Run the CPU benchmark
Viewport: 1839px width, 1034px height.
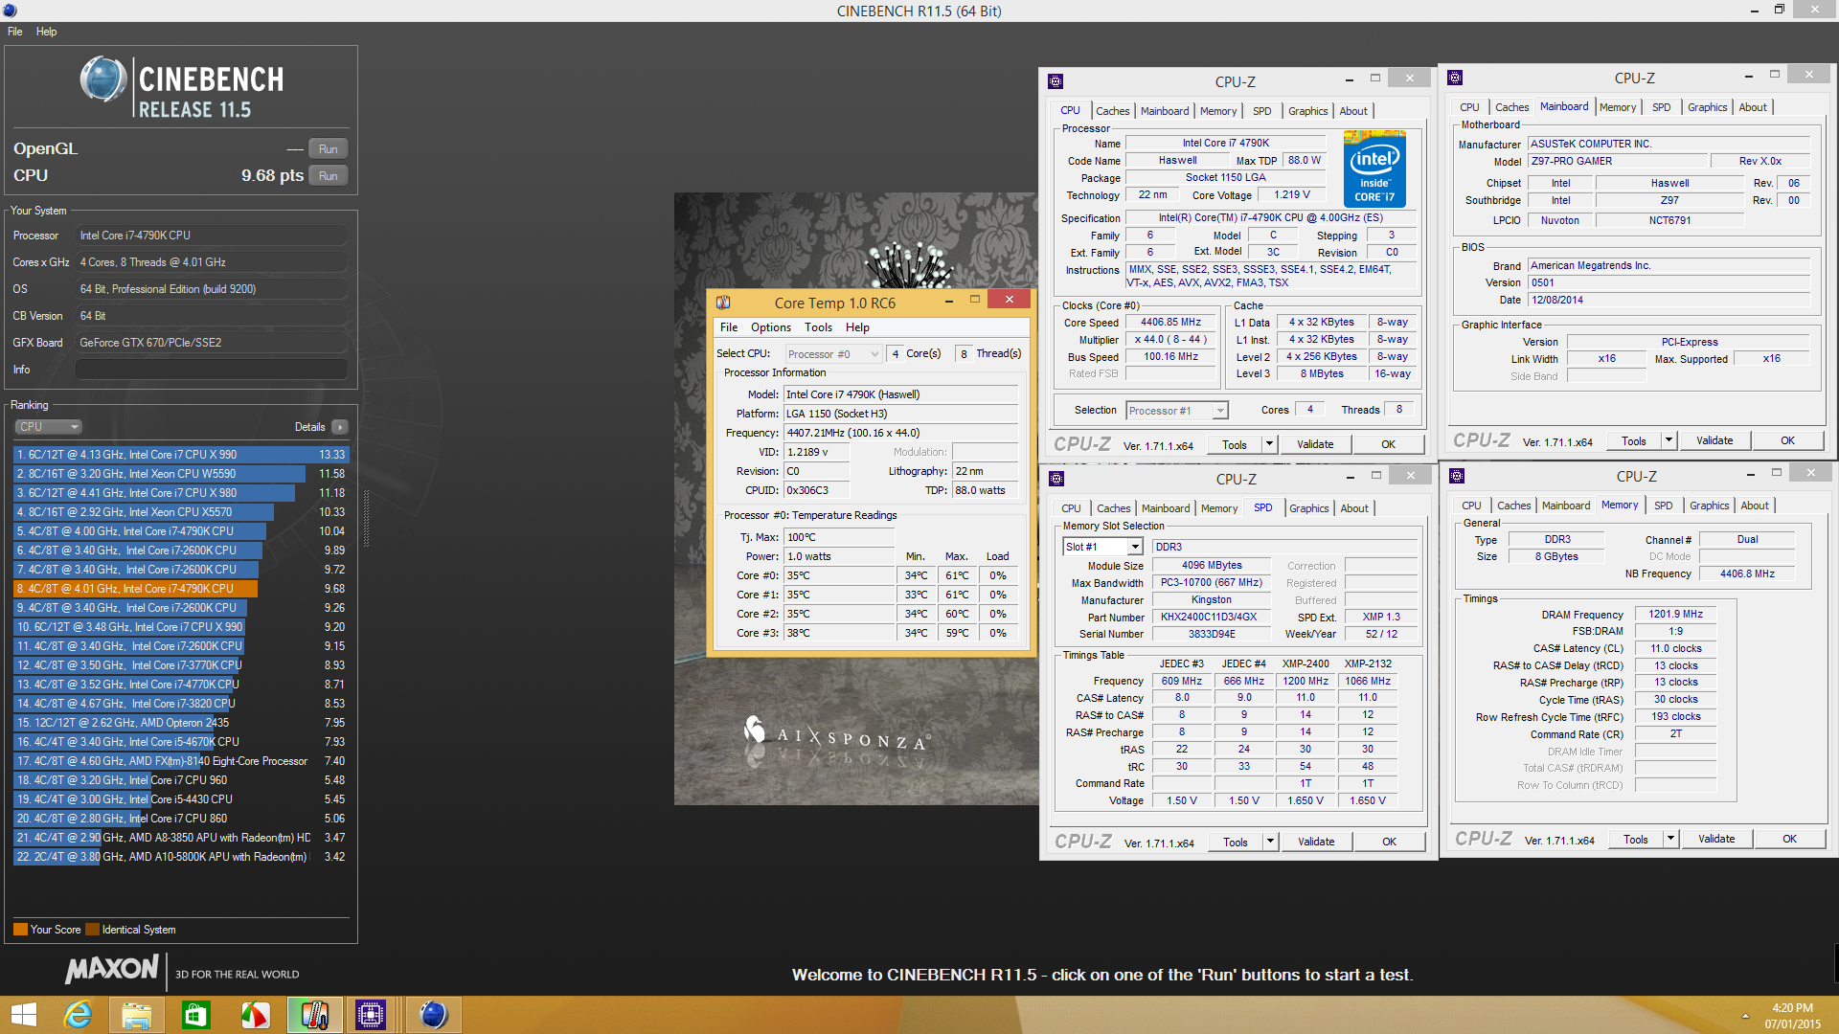pyautogui.click(x=328, y=176)
